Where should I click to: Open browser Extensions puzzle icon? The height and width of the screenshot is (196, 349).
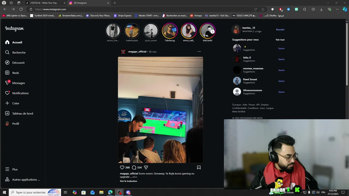(305, 9)
